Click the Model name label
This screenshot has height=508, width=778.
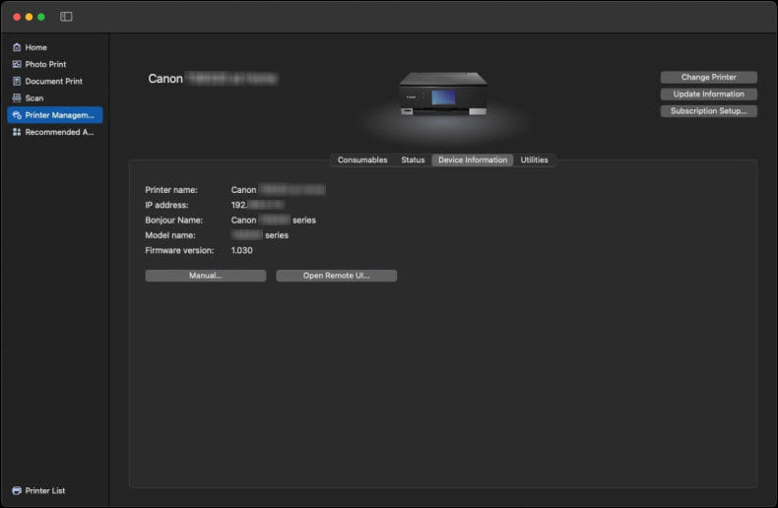[170, 235]
